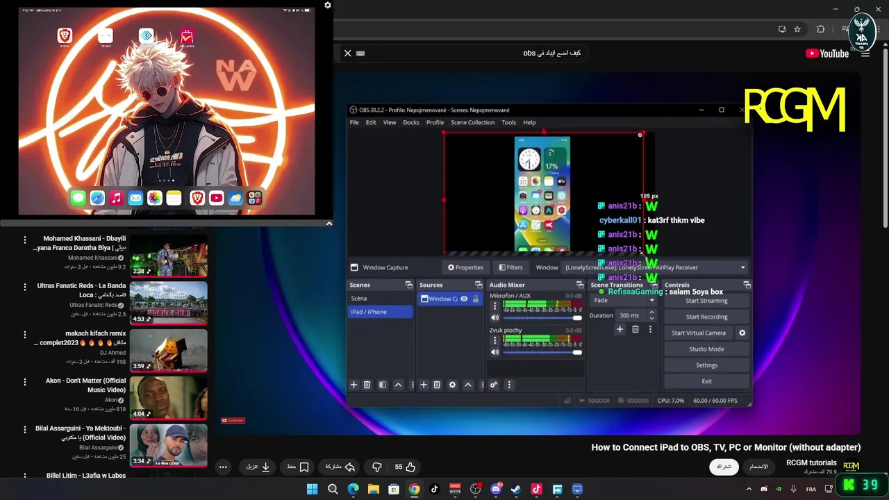
Task: Go to the YouTube home logo
Action: point(827,53)
